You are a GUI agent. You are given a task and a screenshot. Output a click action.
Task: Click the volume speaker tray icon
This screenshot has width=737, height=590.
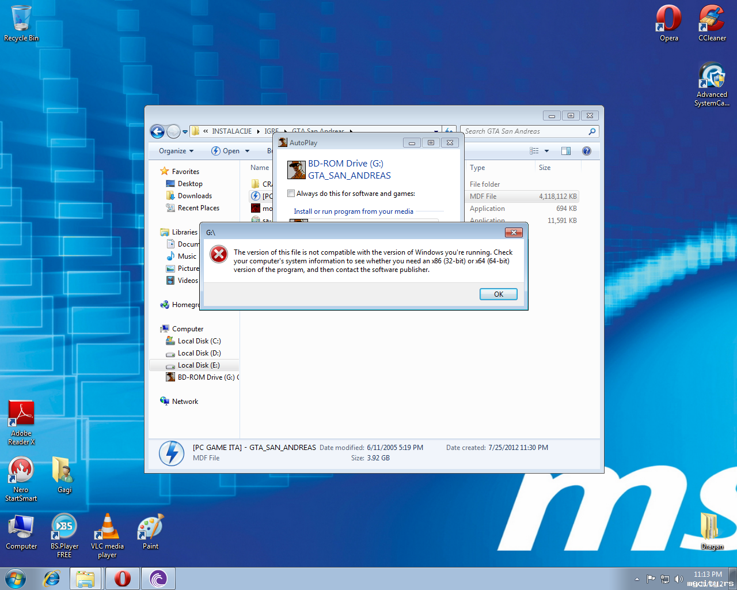(x=678, y=579)
